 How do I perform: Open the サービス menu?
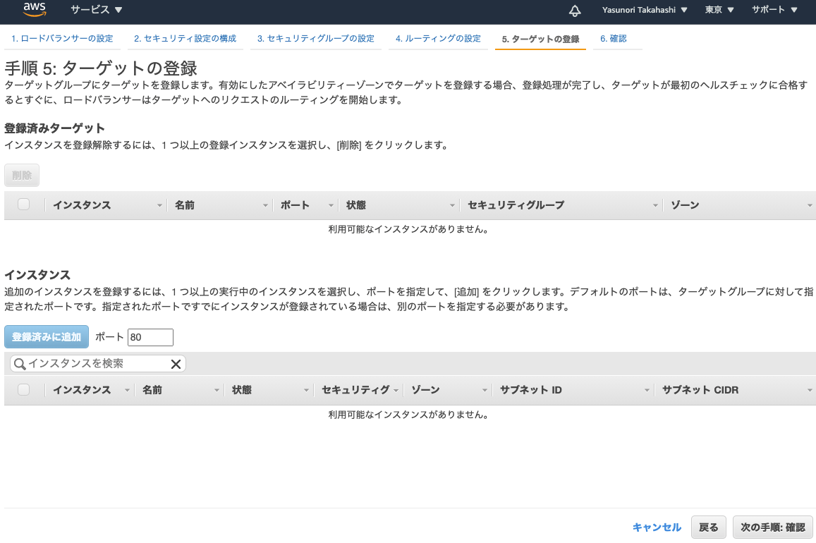click(97, 11)
